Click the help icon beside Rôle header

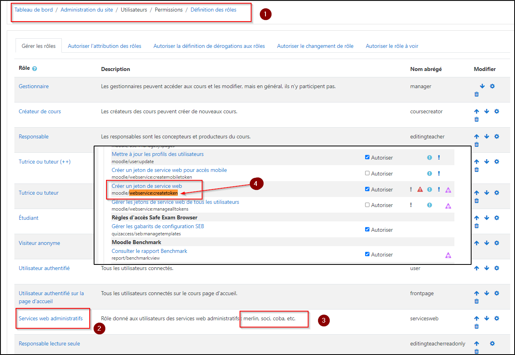[35, 69]
